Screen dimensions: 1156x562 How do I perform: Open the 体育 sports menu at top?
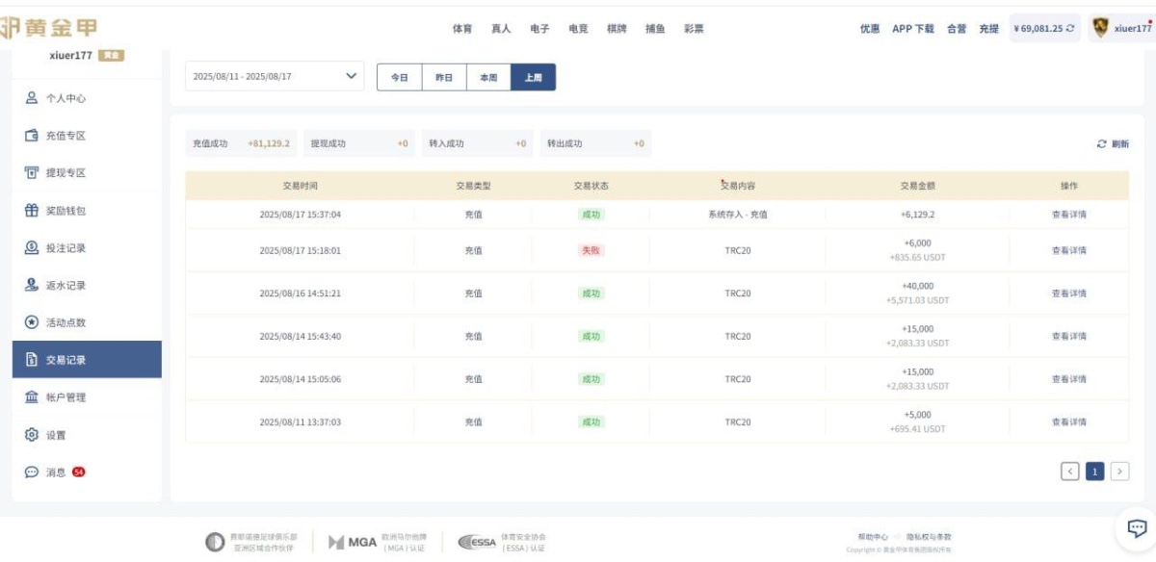tap(463, 28)
